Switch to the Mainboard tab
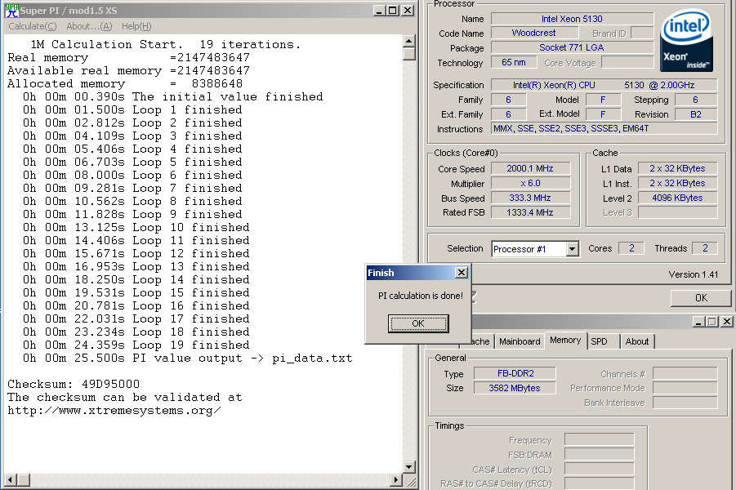 point(520,341)
